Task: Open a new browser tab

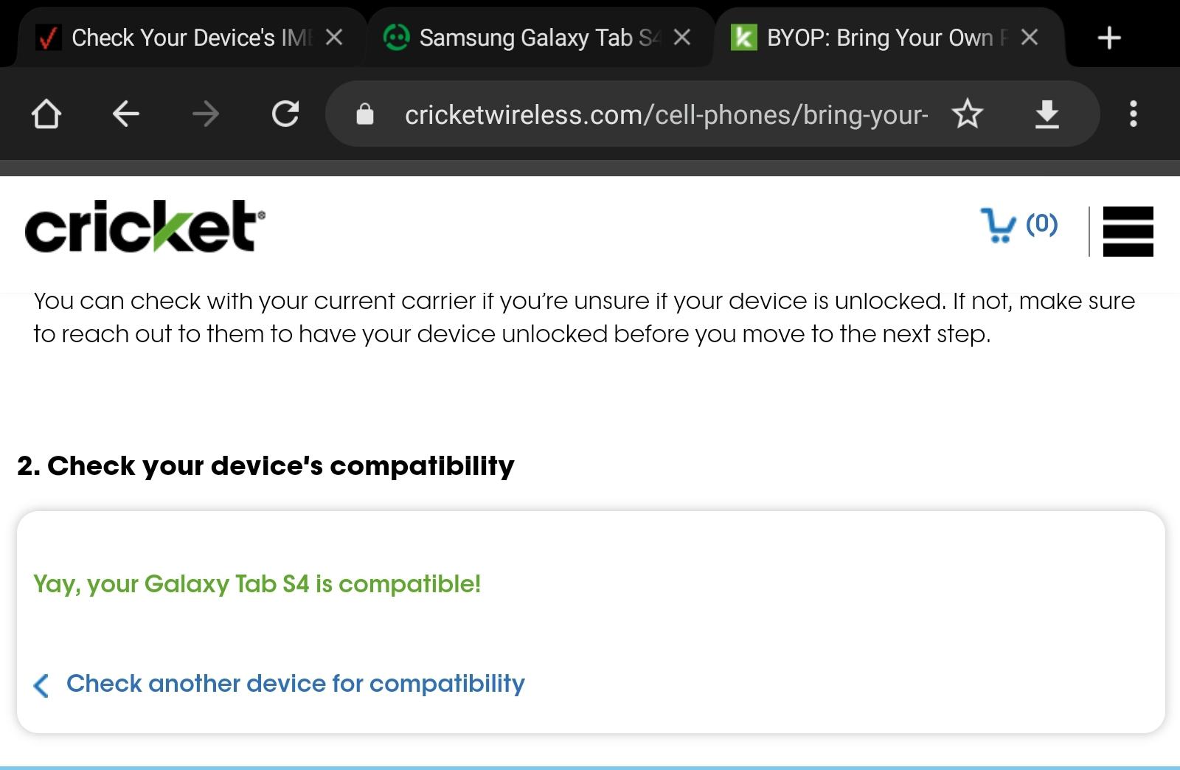Action: 1109,38
